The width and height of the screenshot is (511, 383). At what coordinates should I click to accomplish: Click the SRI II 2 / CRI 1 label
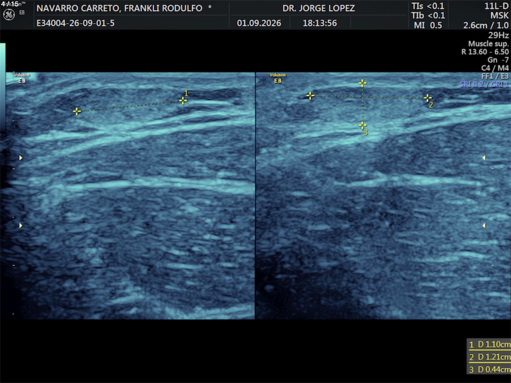484,84
